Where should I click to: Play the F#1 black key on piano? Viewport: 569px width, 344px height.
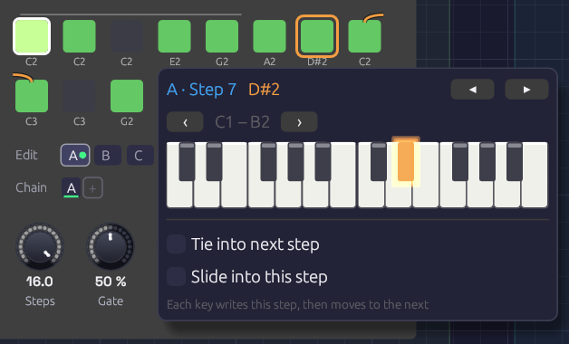(268, 162)
